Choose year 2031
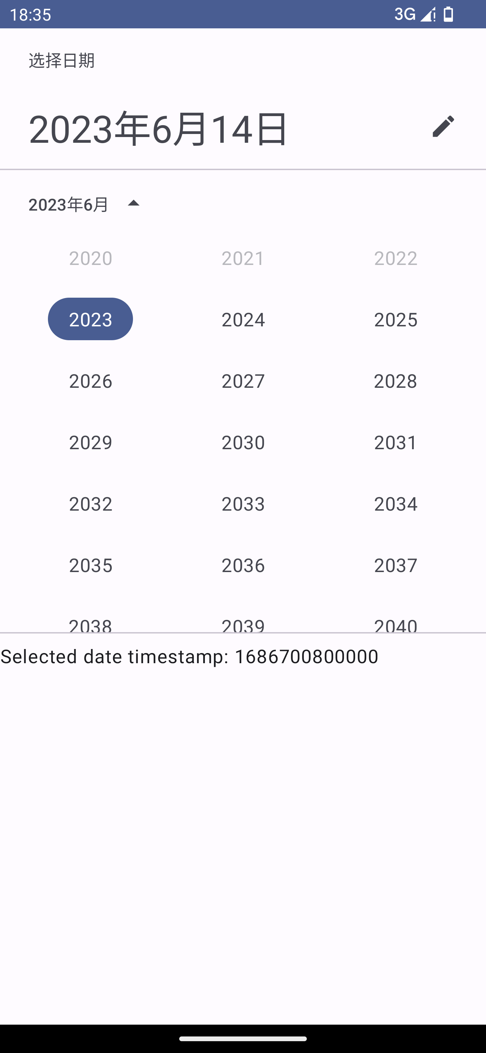 (x=396, y=442)
